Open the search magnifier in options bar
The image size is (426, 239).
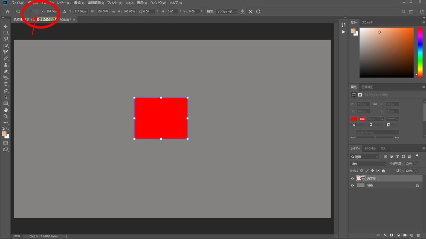click(x=403, y=12)
